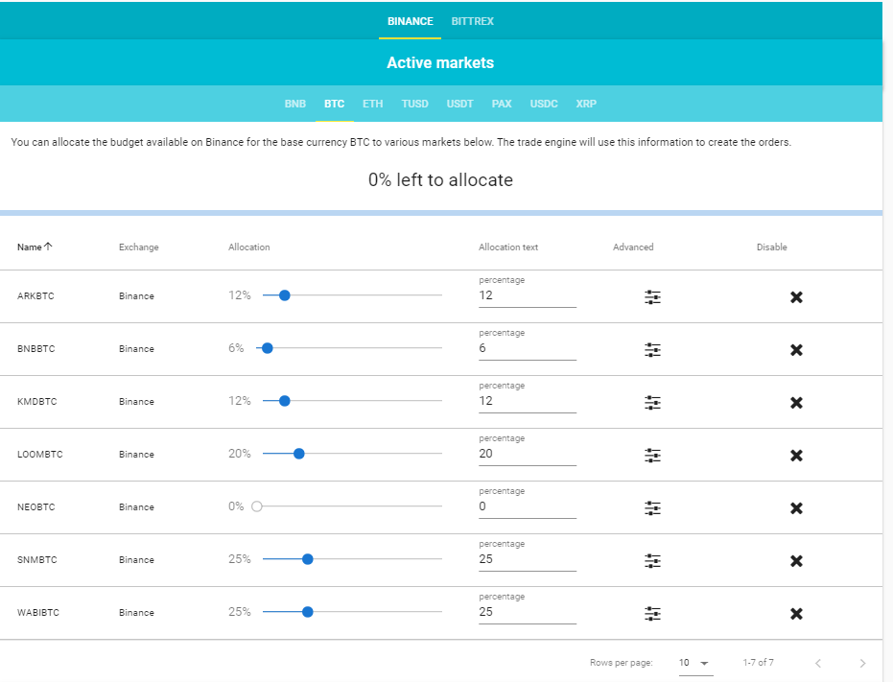Click the SNMBTC allocation slider handle
The height and width of the screenshot is (682, 893).
pos(308,559)
